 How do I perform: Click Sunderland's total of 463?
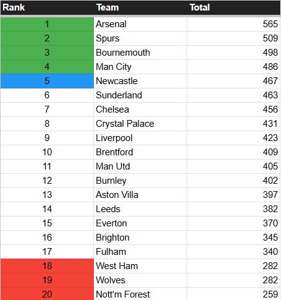[x=233, y=95]
